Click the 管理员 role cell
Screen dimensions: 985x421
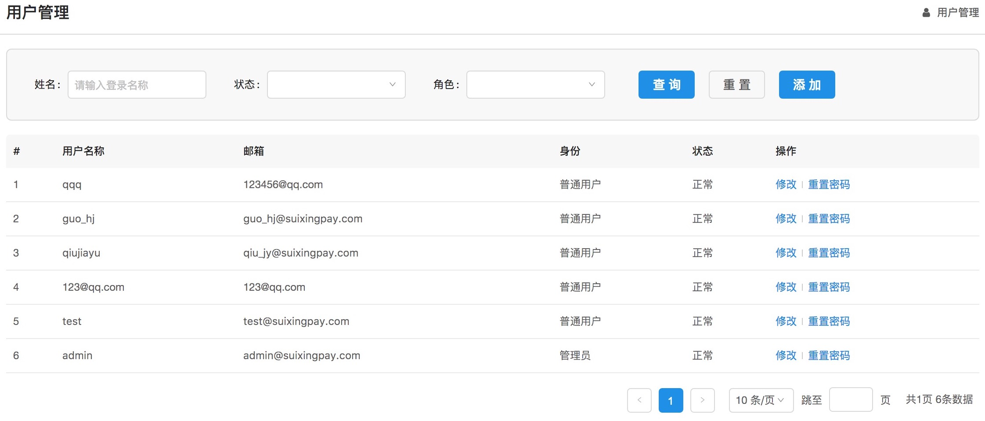(575, 356)
